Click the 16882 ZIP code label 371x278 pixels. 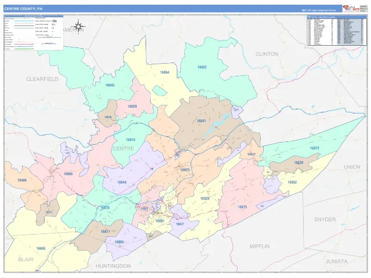point(292,182)
